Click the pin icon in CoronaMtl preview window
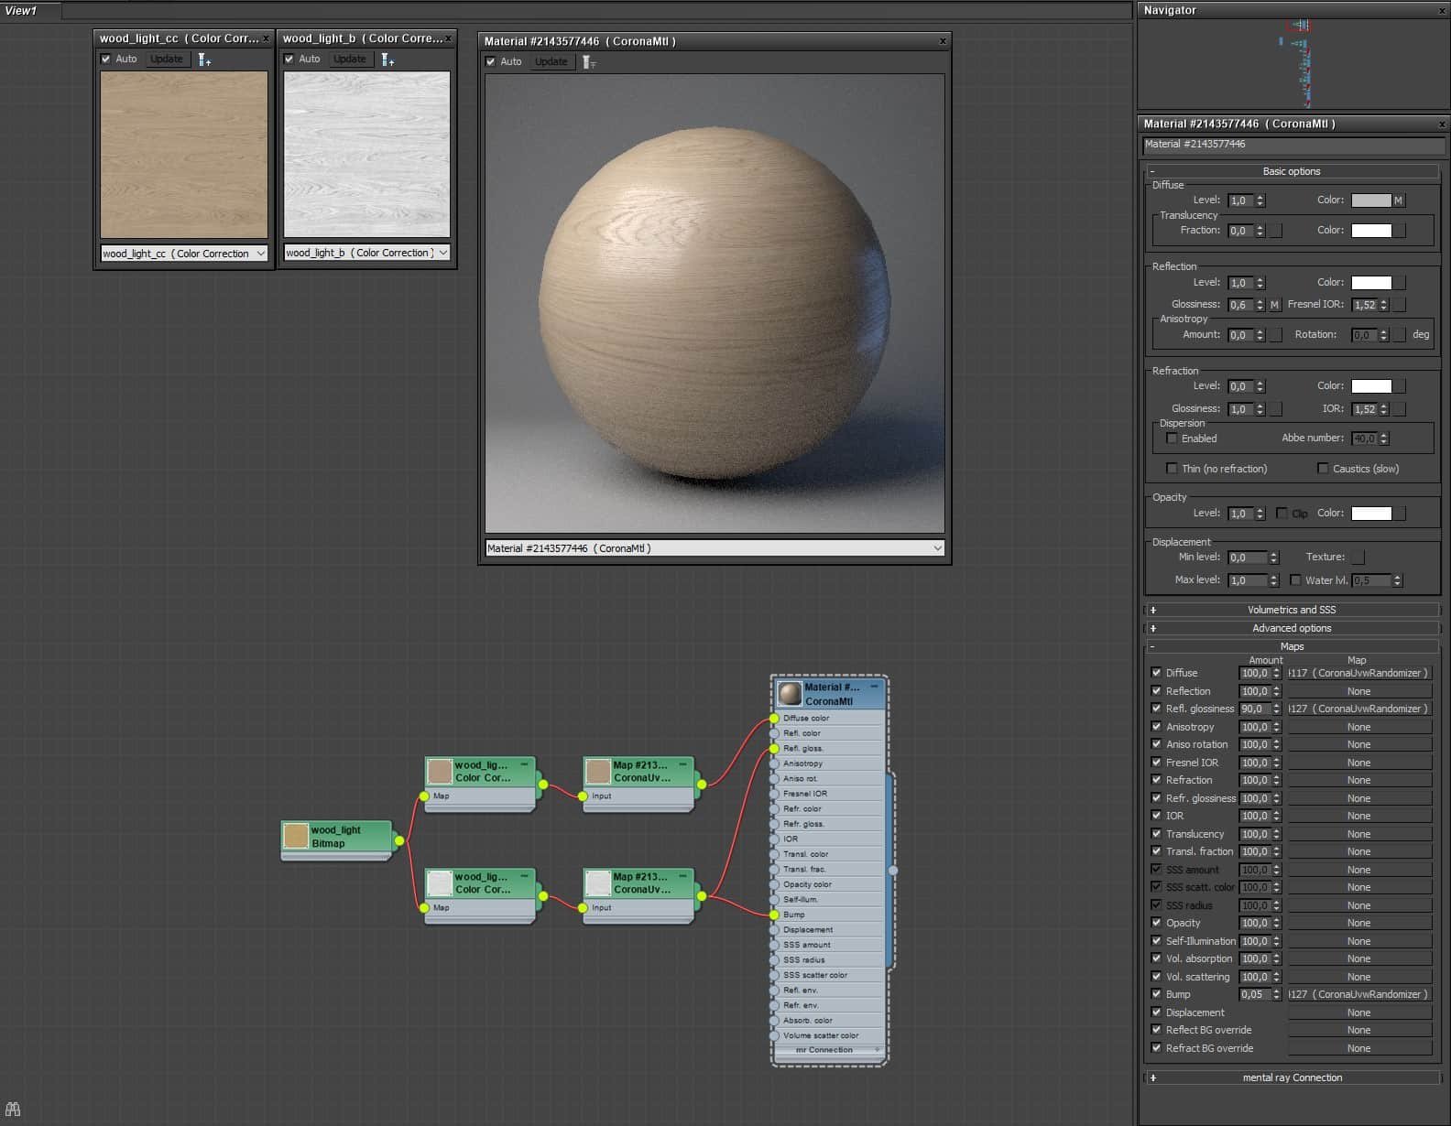 click(x=589, y=62)
